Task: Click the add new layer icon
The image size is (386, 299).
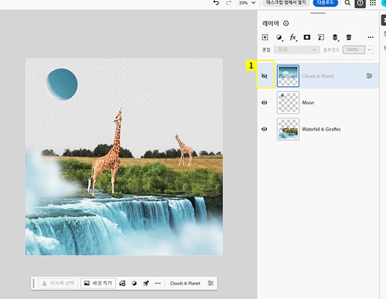Action: point(265,38)
